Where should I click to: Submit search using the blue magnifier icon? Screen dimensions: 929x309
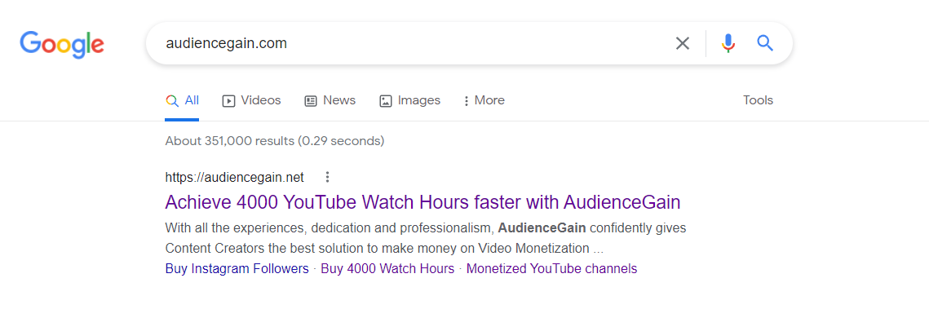(x=765, y=42)
